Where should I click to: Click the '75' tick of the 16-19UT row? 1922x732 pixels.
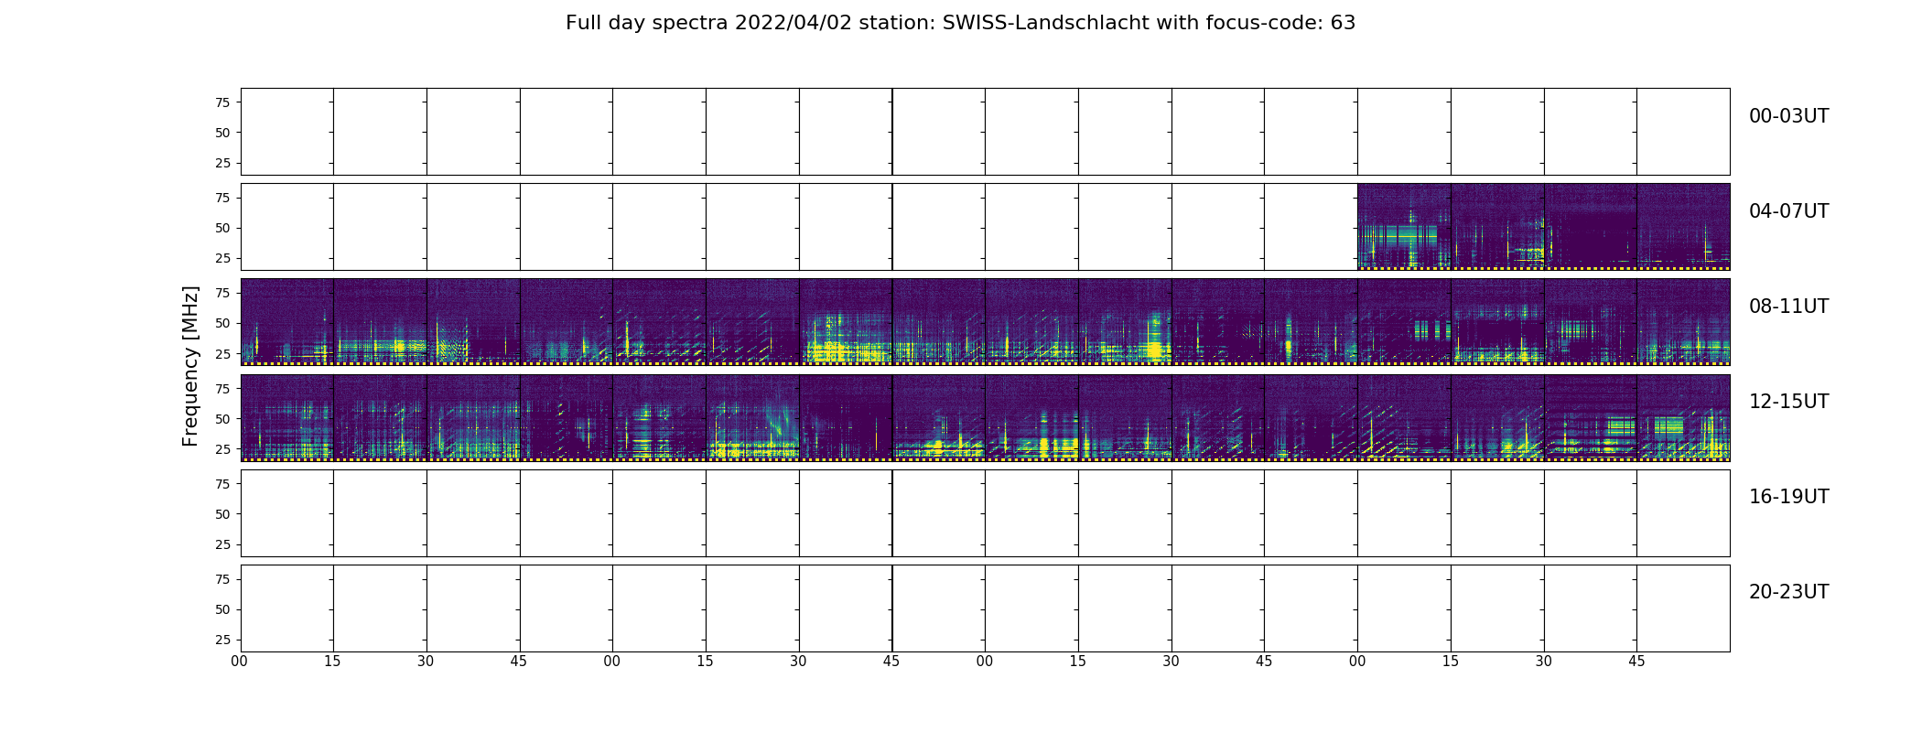click(222, 483)
